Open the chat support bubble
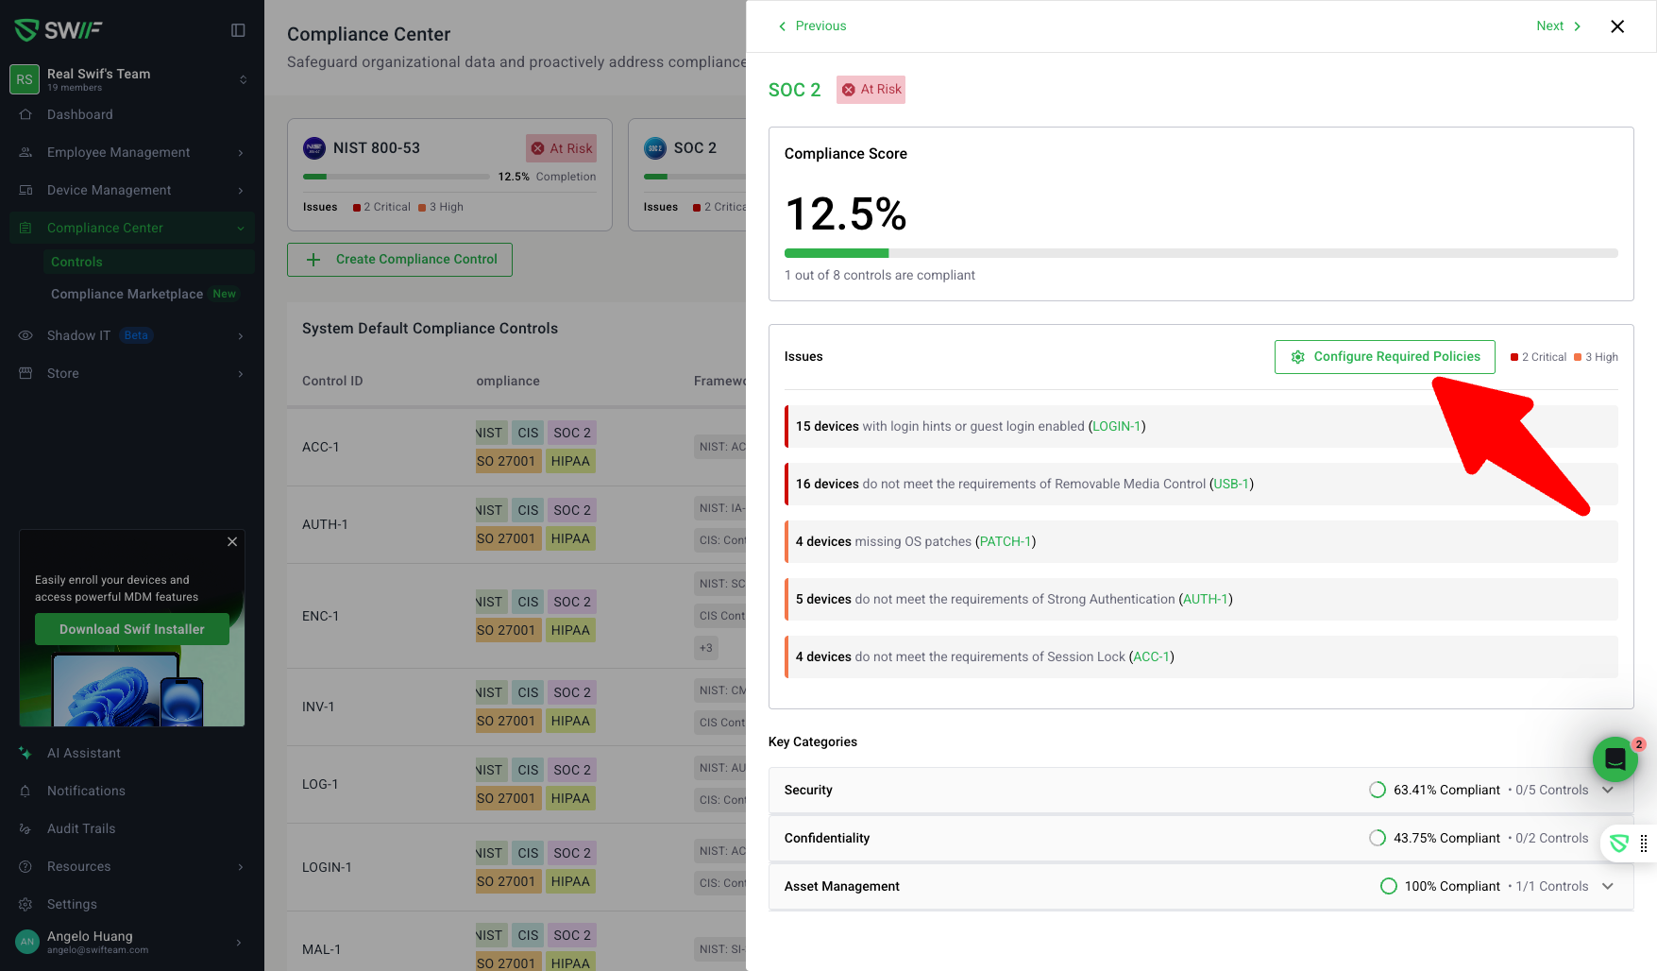Viewport: 1657px width, 971px height. point(1615,758)
